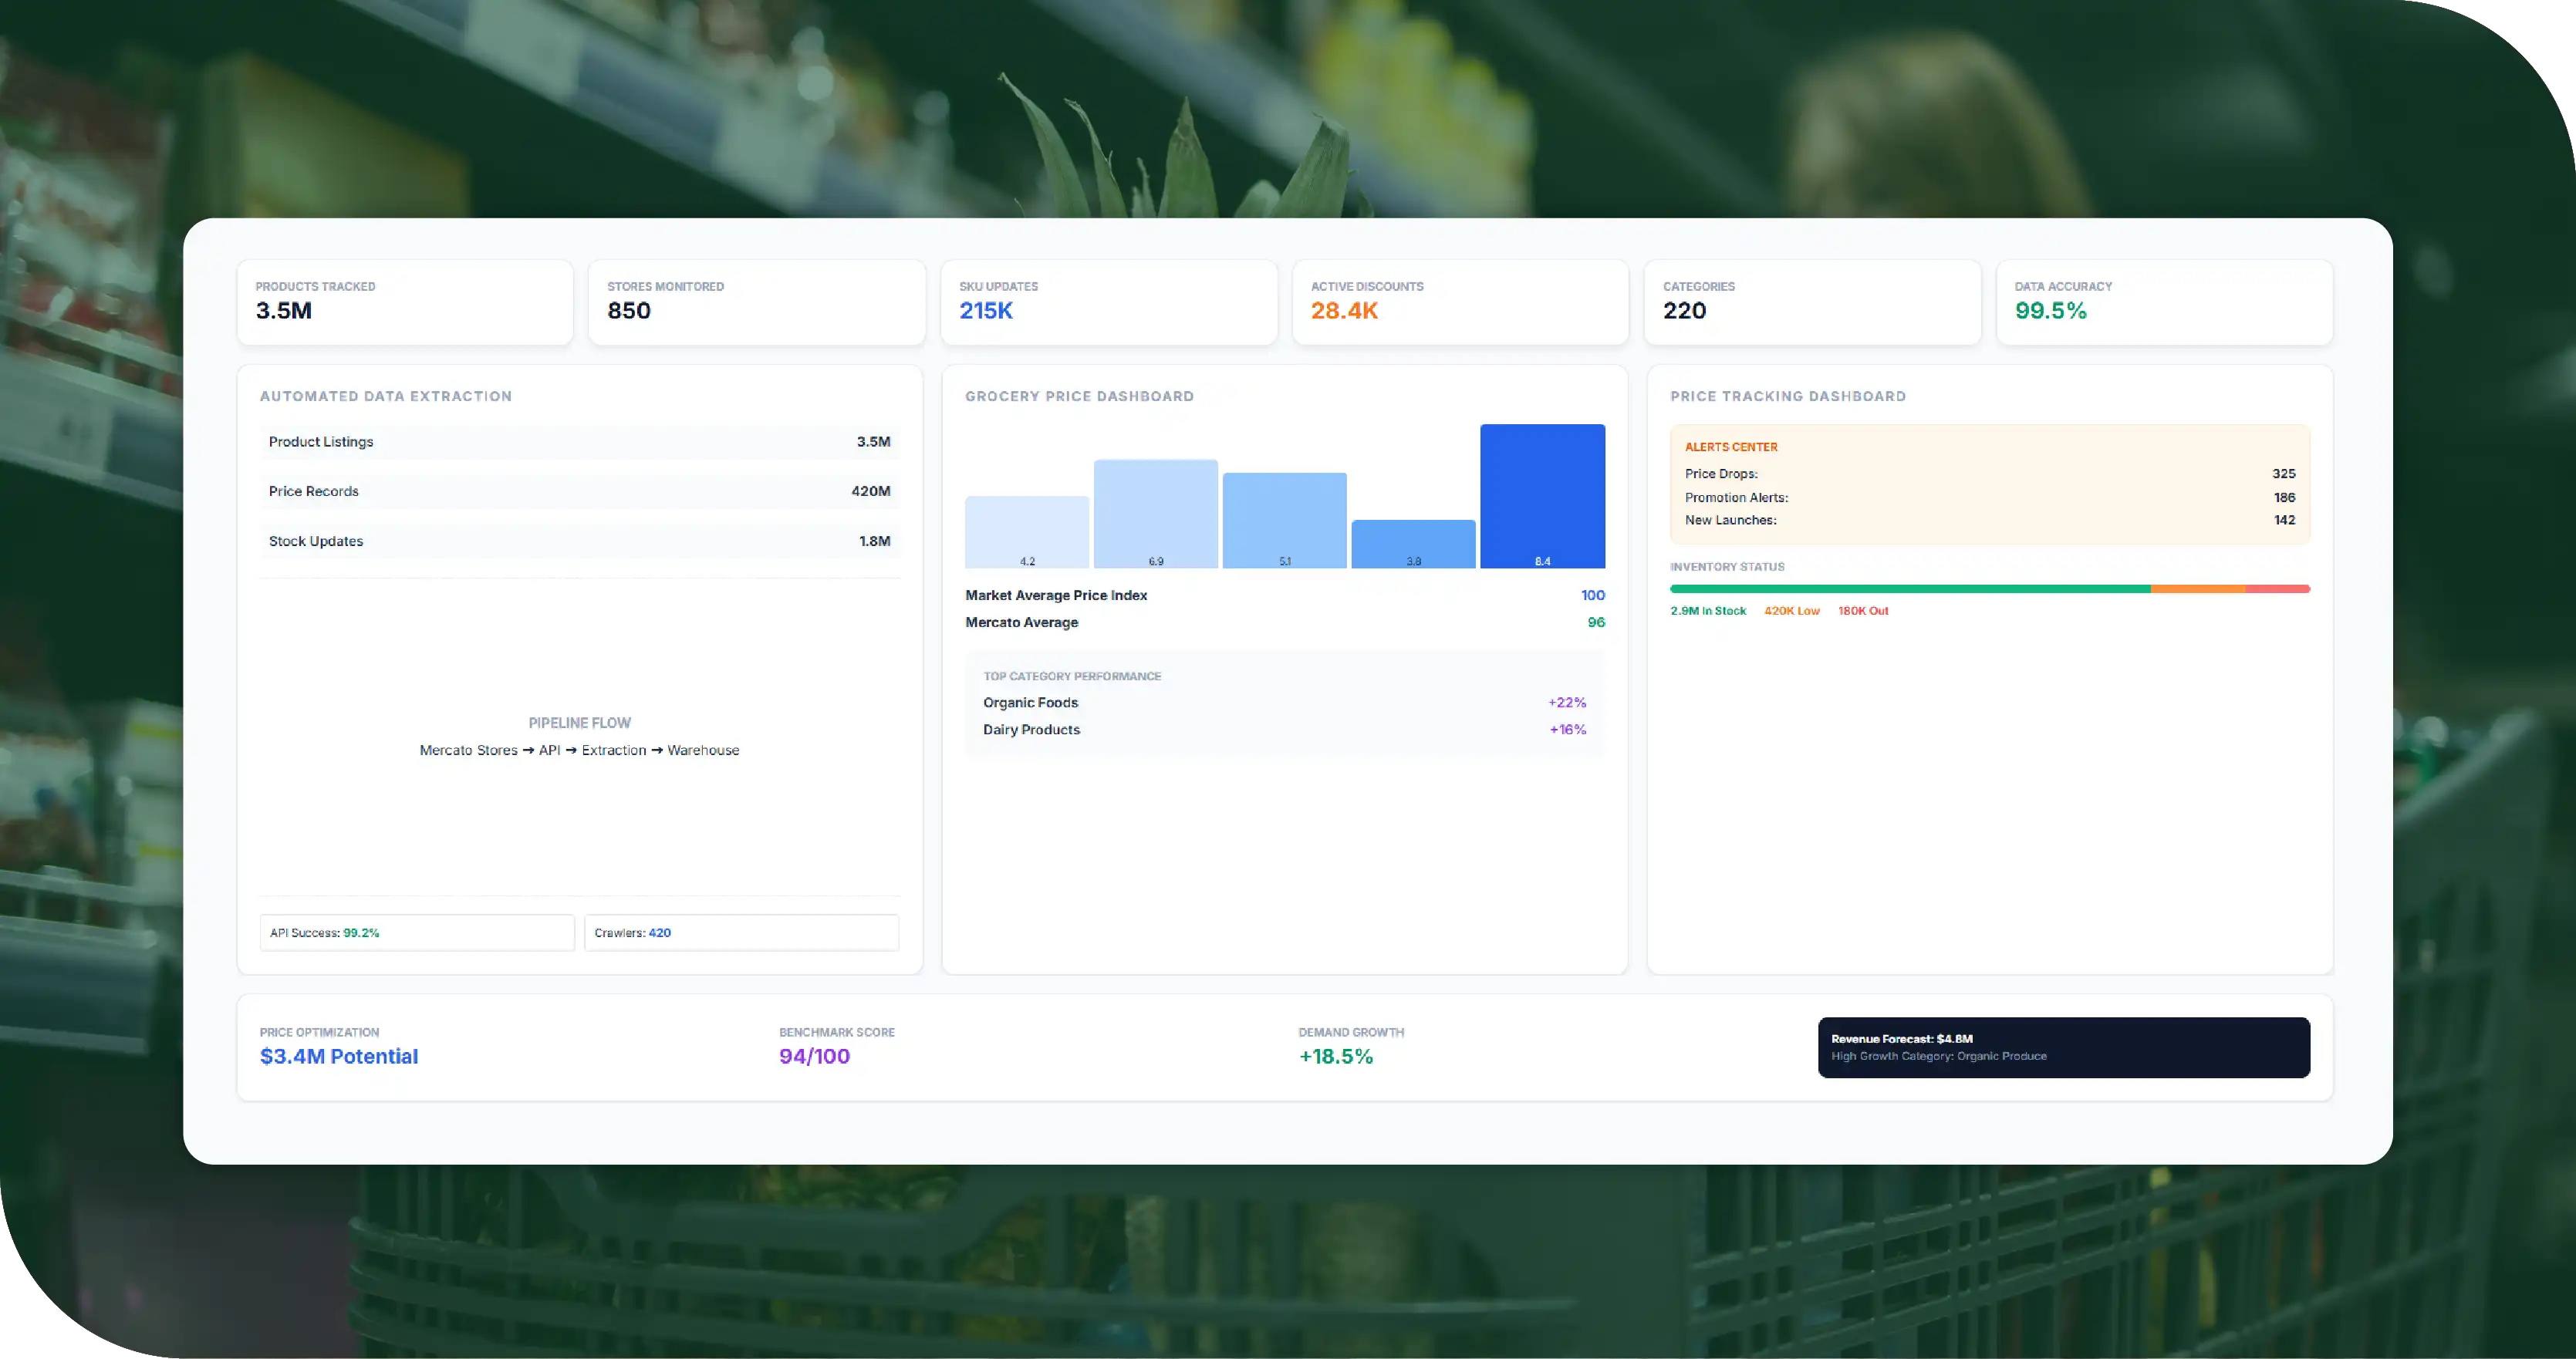Click the Product Listings row

580,442
